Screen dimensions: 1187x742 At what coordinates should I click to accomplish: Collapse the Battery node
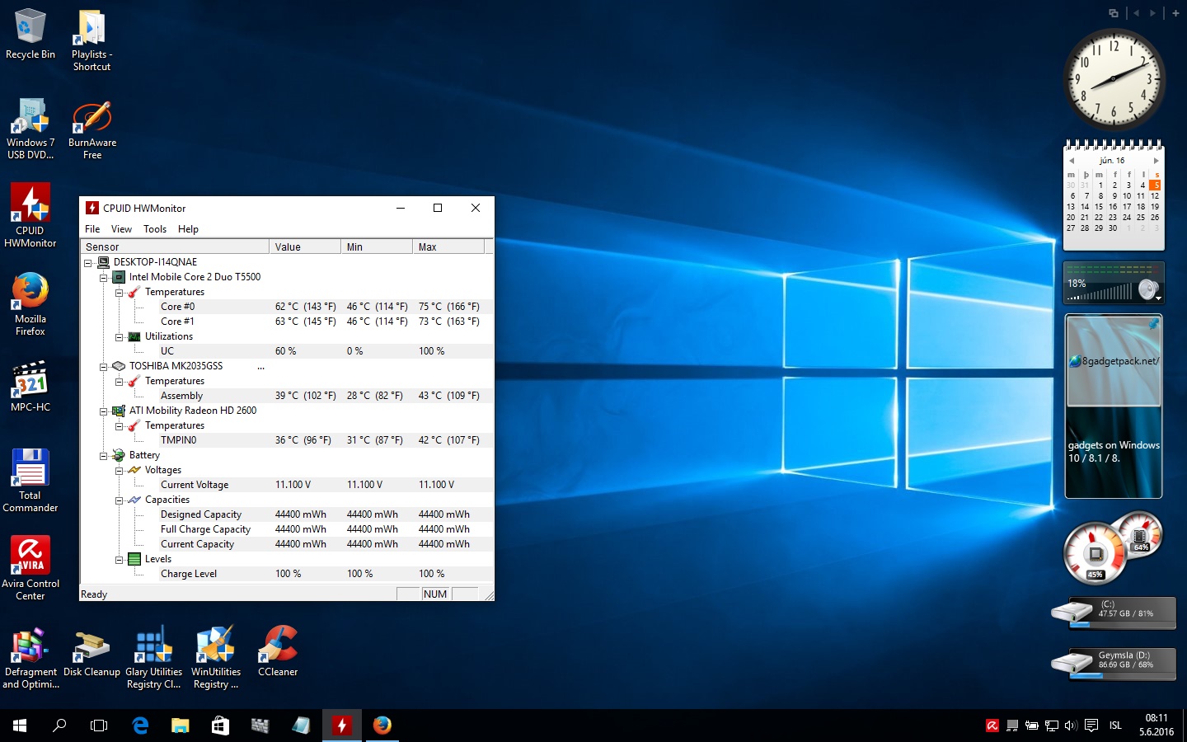click(103, 456)
